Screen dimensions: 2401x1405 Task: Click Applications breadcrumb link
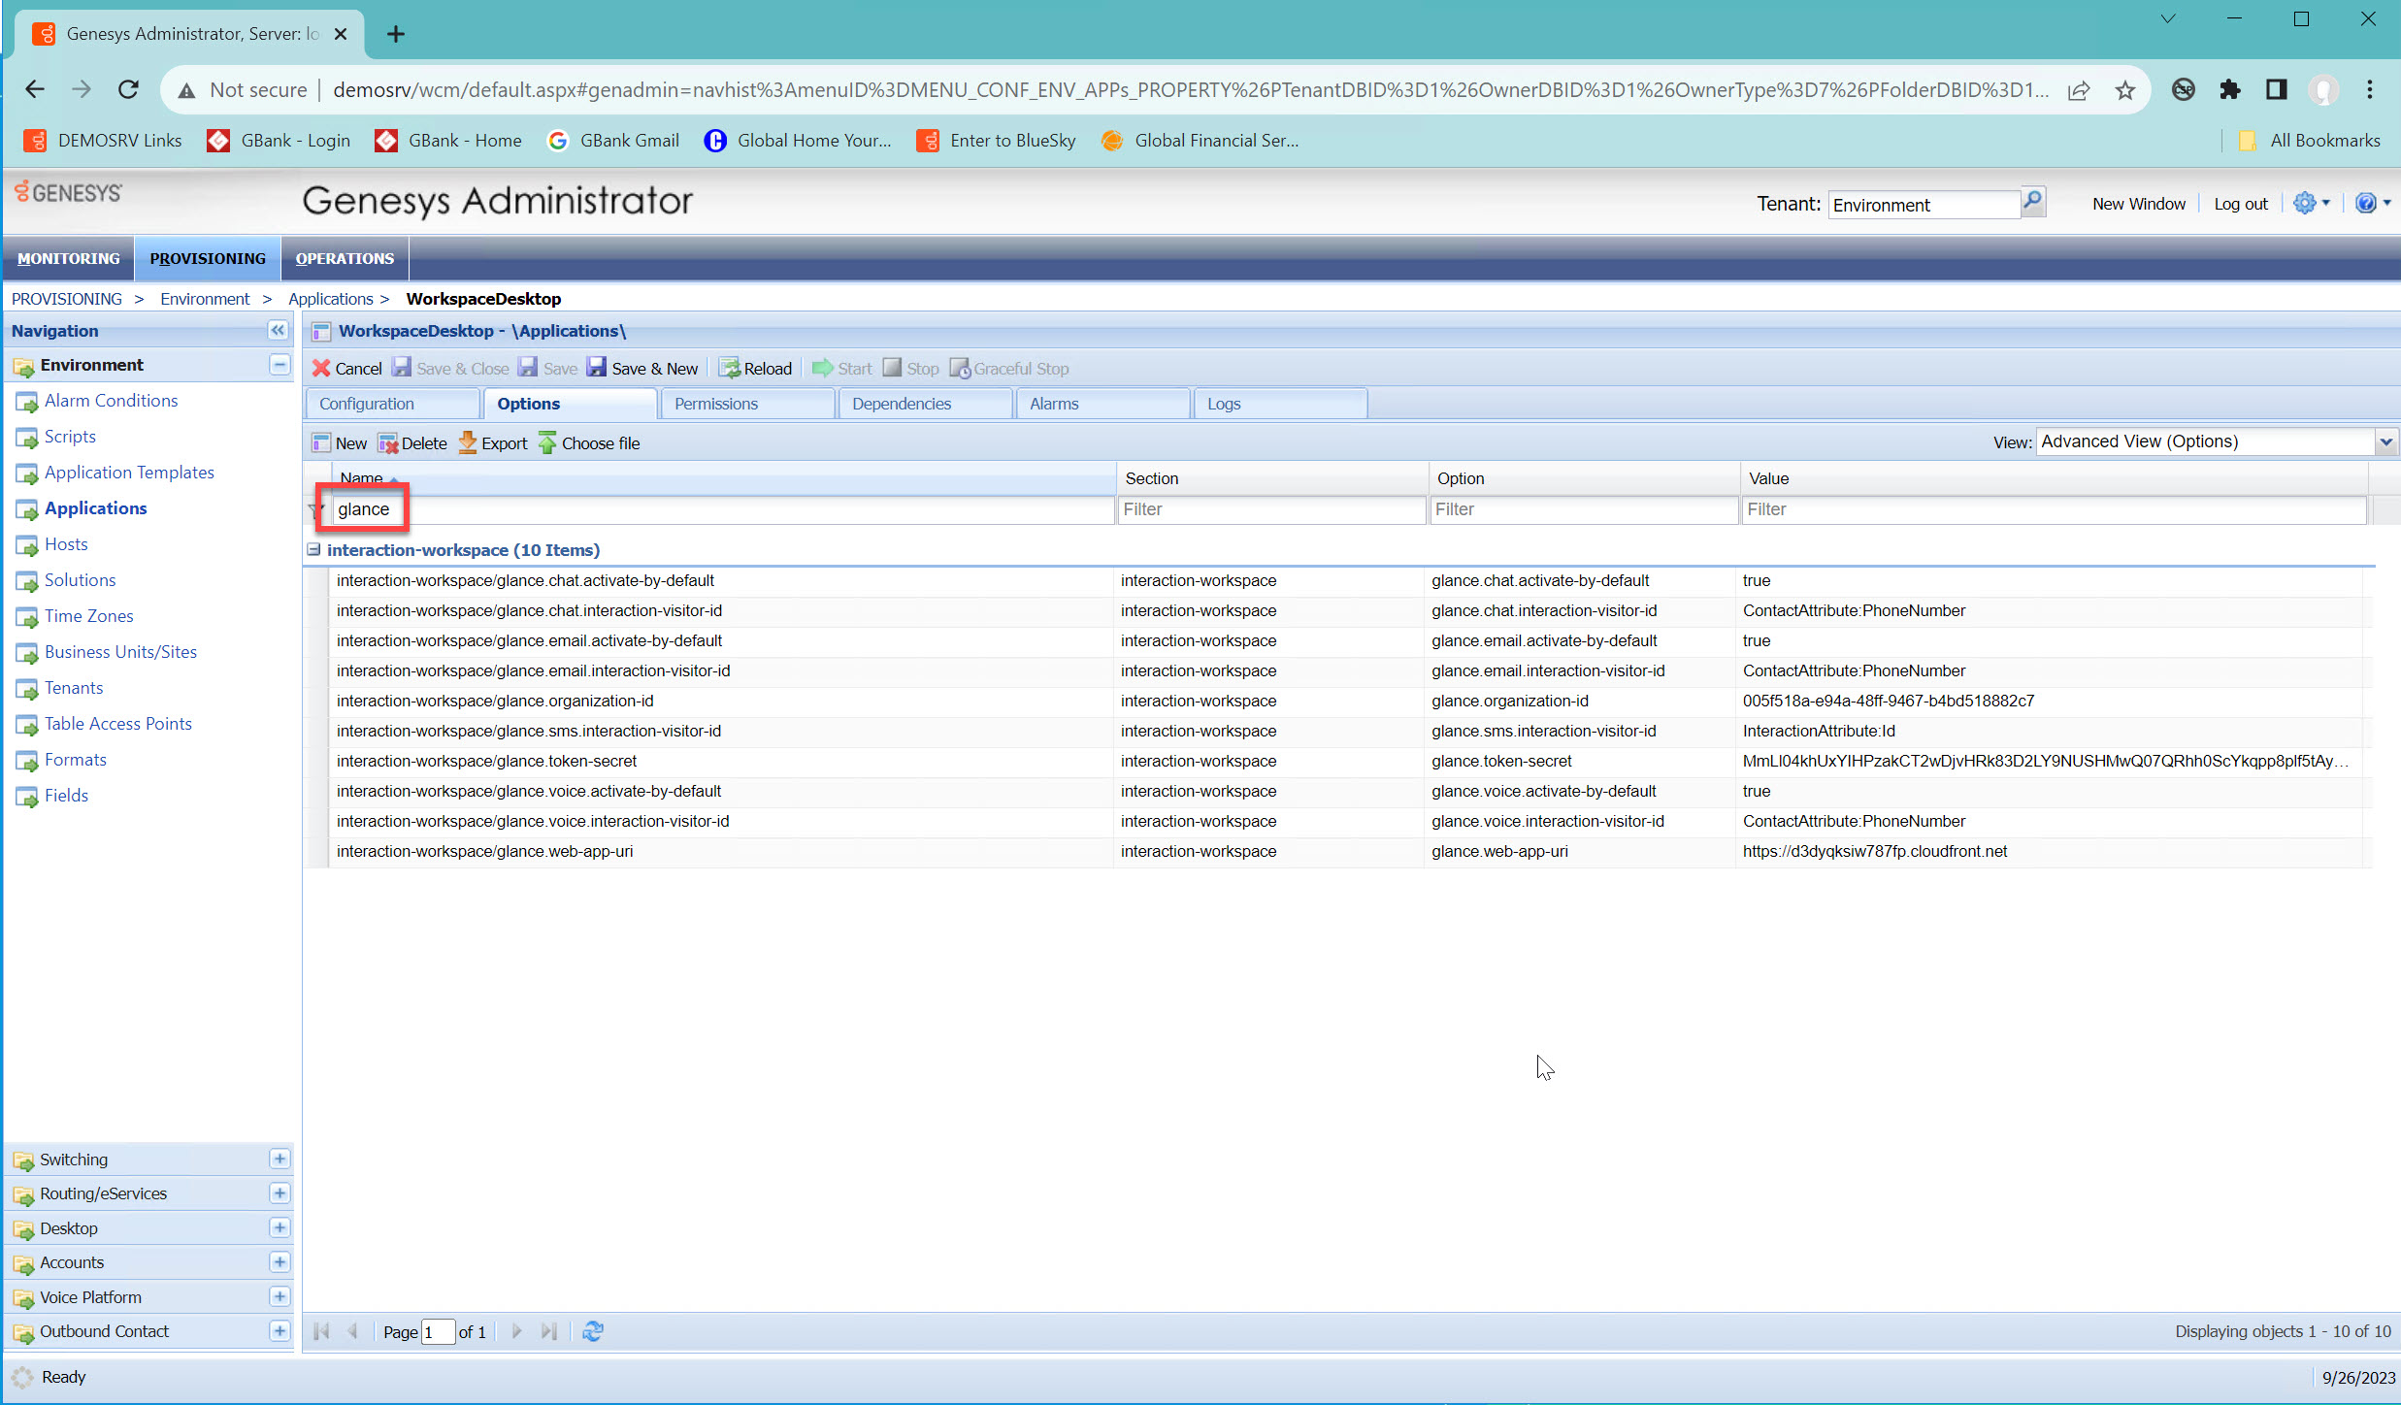331,299
